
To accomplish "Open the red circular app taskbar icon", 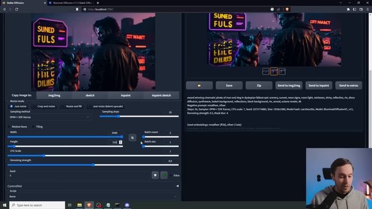I will (x=99, y=205).
